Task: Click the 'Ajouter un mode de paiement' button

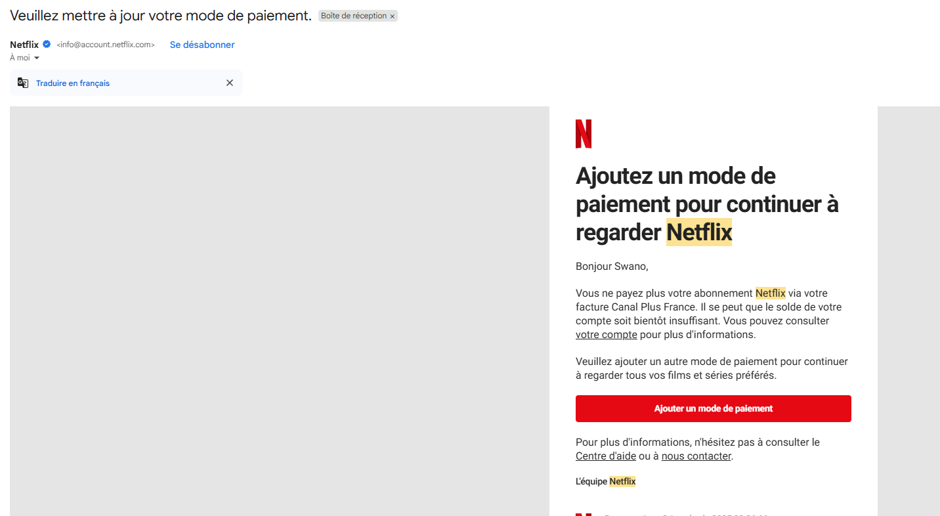Action: tap(714, 408)
